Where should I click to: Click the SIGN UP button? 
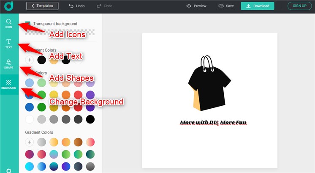point(299,6)
